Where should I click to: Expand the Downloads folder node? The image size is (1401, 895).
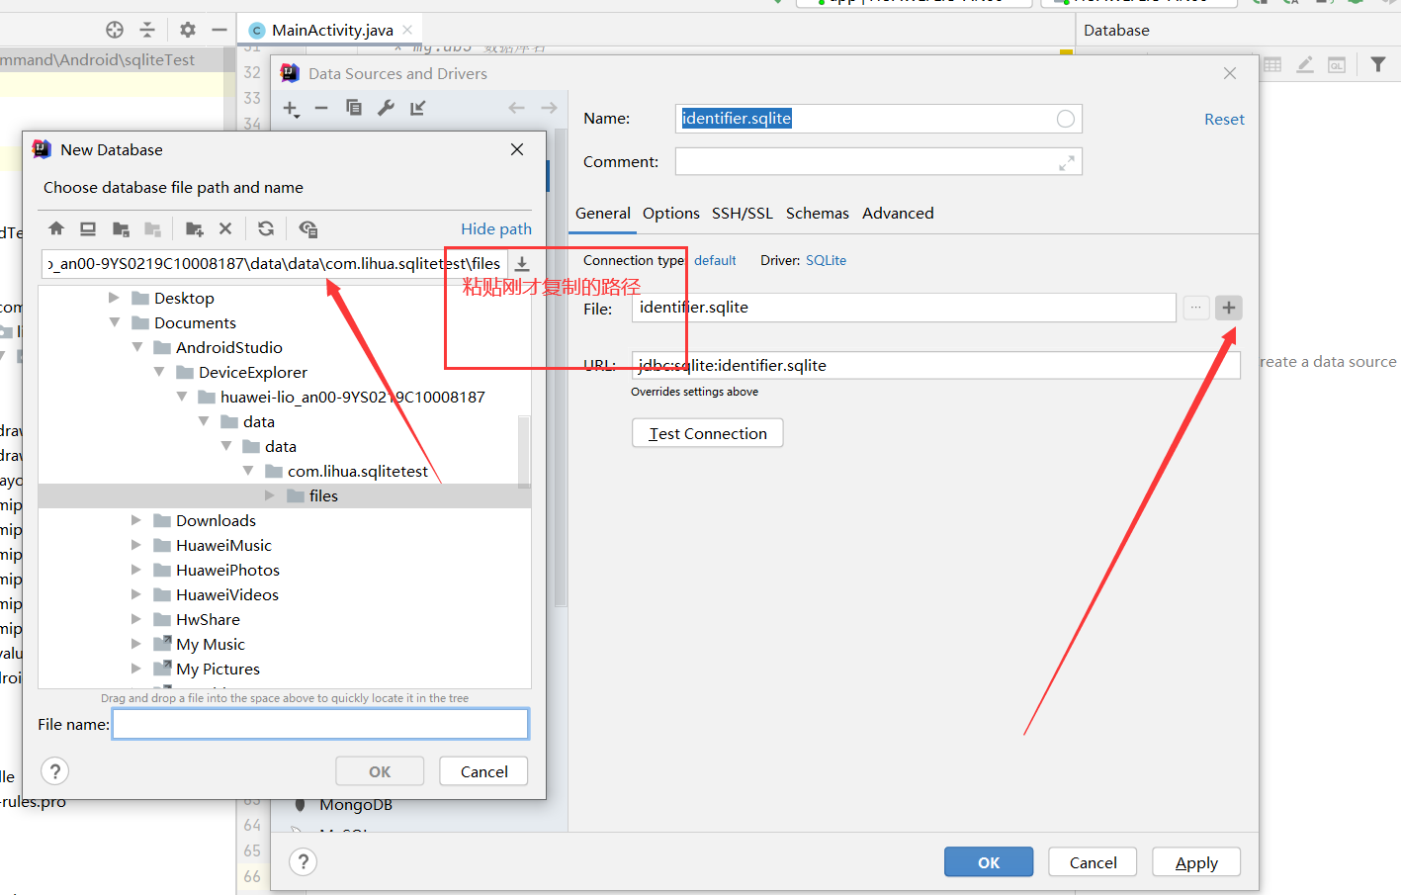pos(136,520)
